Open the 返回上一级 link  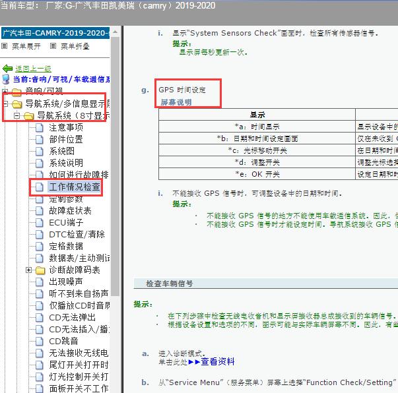pos(33,69)
